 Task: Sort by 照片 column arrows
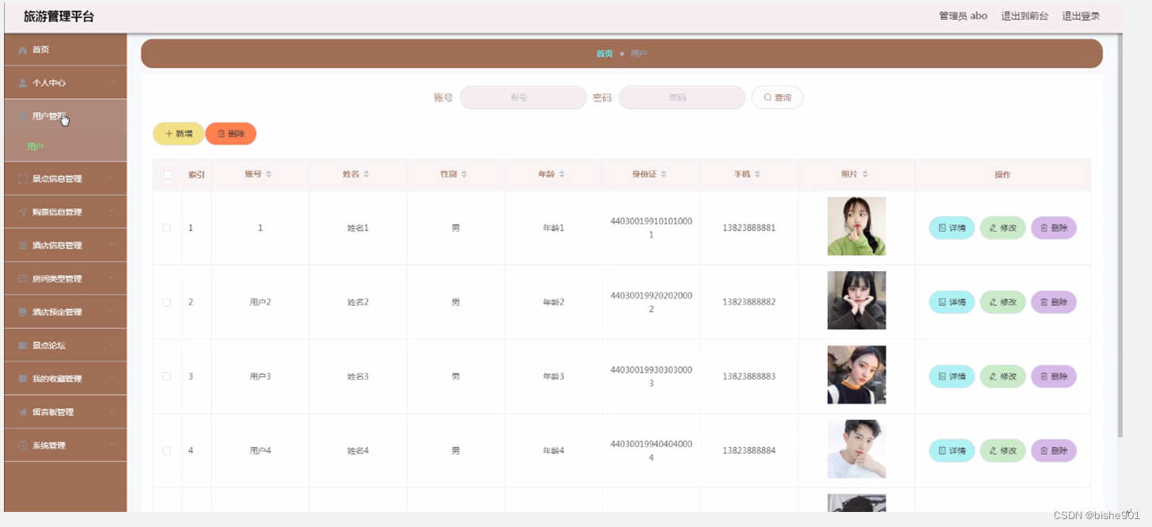pyautogui.click(x=865, y=174)
